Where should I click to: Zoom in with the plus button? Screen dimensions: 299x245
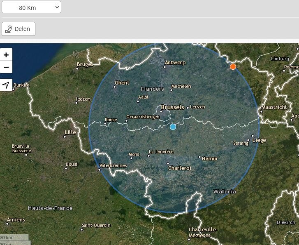coord(6,54)
